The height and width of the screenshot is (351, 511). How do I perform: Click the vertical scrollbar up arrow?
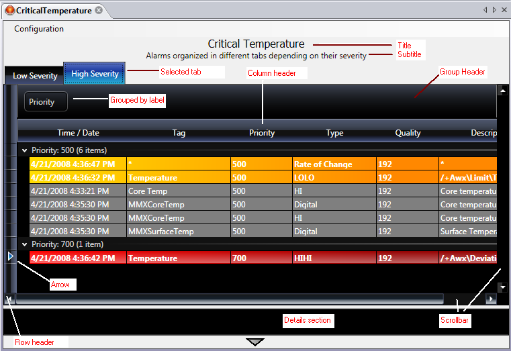[x=502, y=90]
